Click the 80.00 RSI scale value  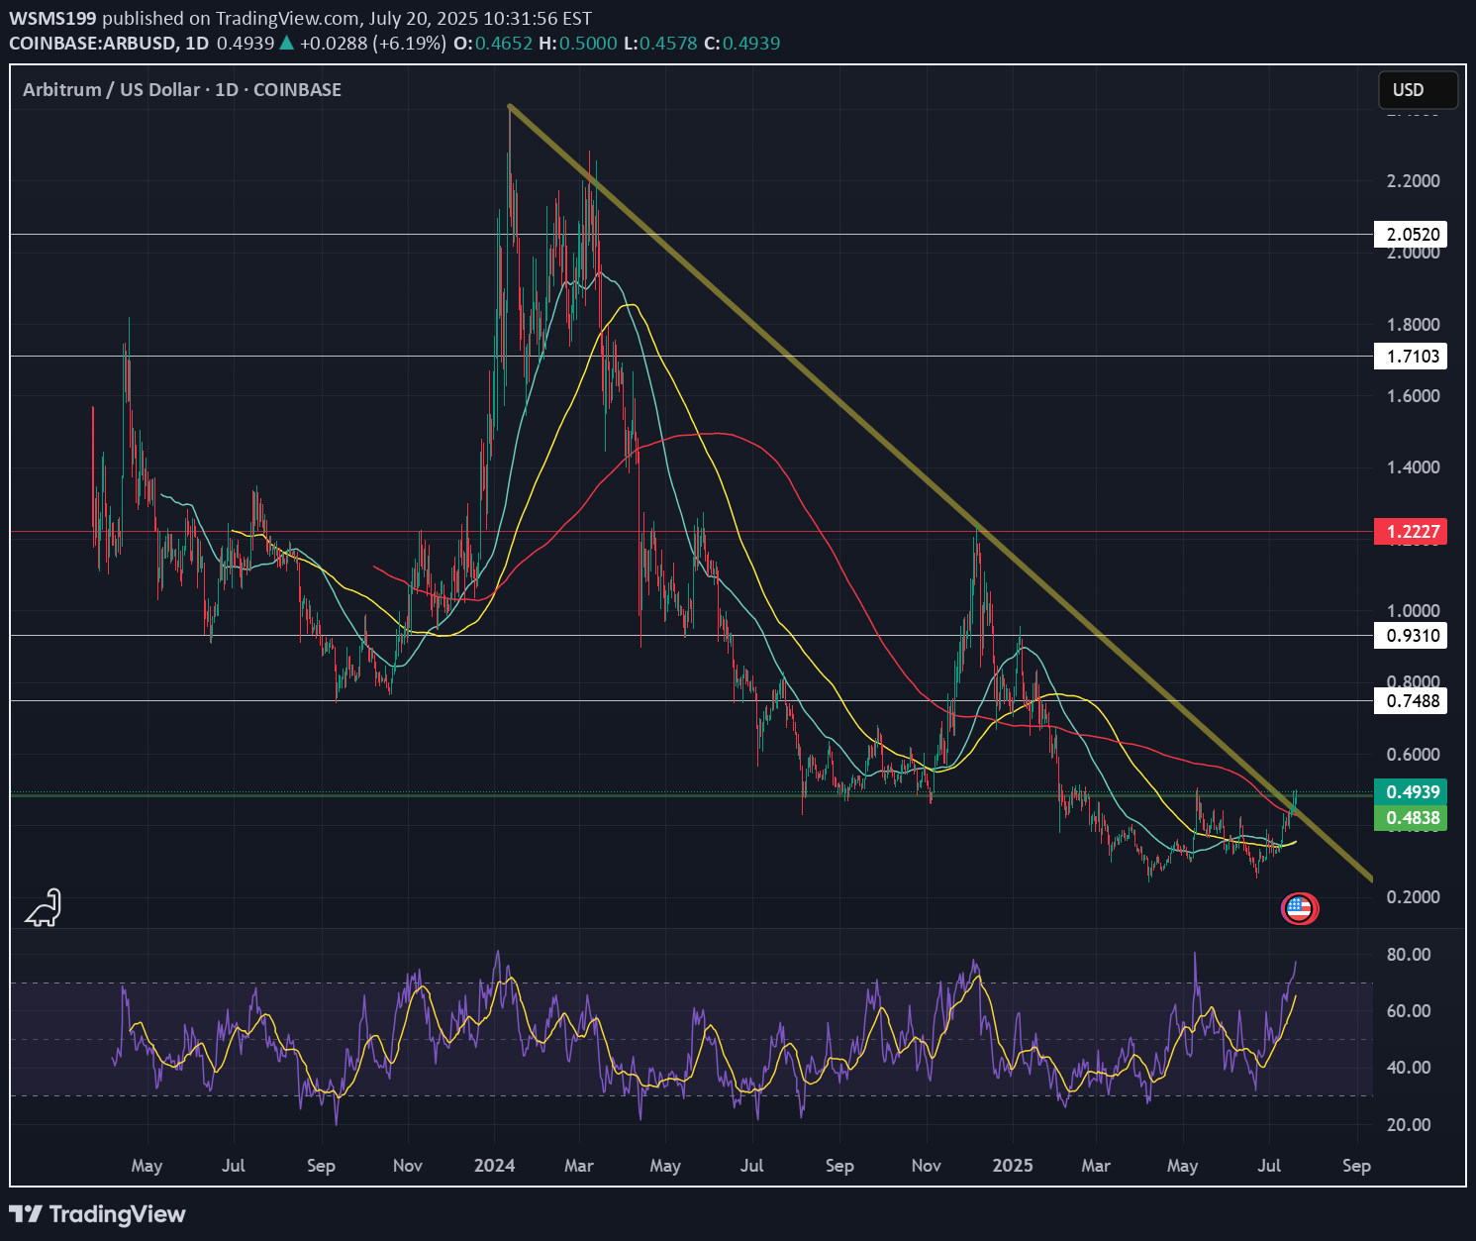[1409, 955]
